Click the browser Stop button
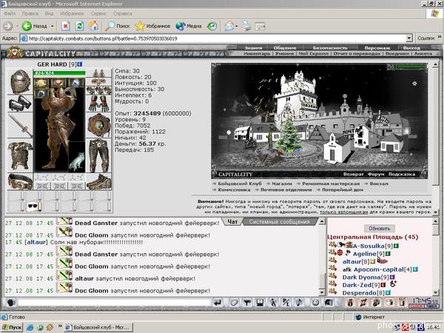 tap(66, 26)
